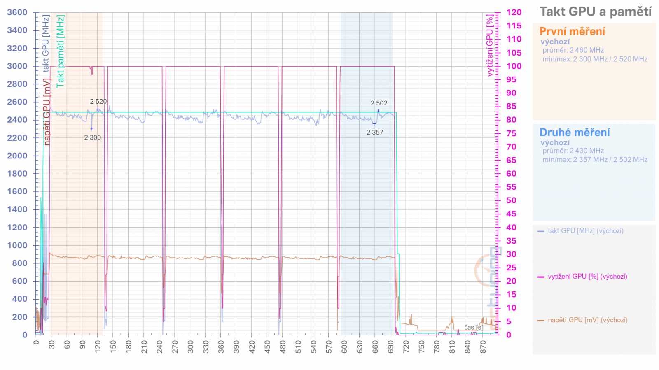The height and width of the screenshot is (370, 659).
Task: Click the 50 value on right axis
Action: [x=511, y=200]
